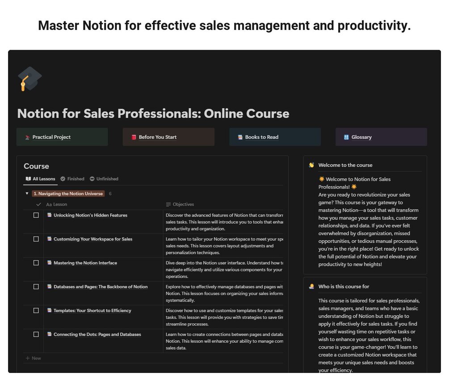449x381 pixels.
Task: Click the page icon beside Mastering the Notion Interface
Action: point(49,263)
